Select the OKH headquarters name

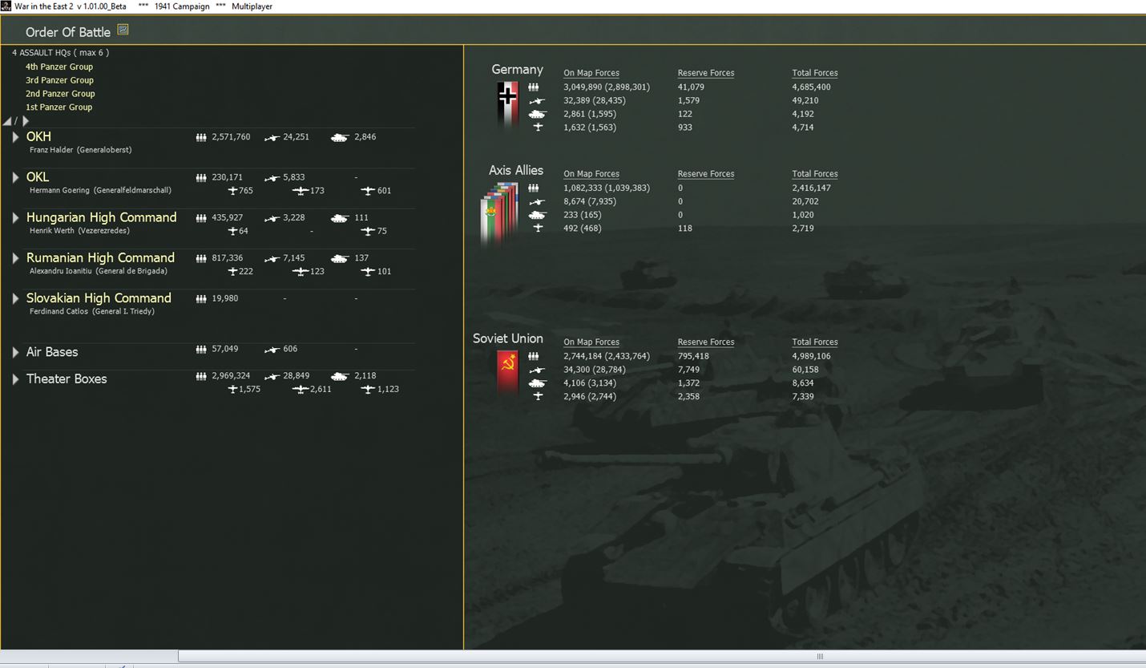pyautogui.click(x=38, y=137)
